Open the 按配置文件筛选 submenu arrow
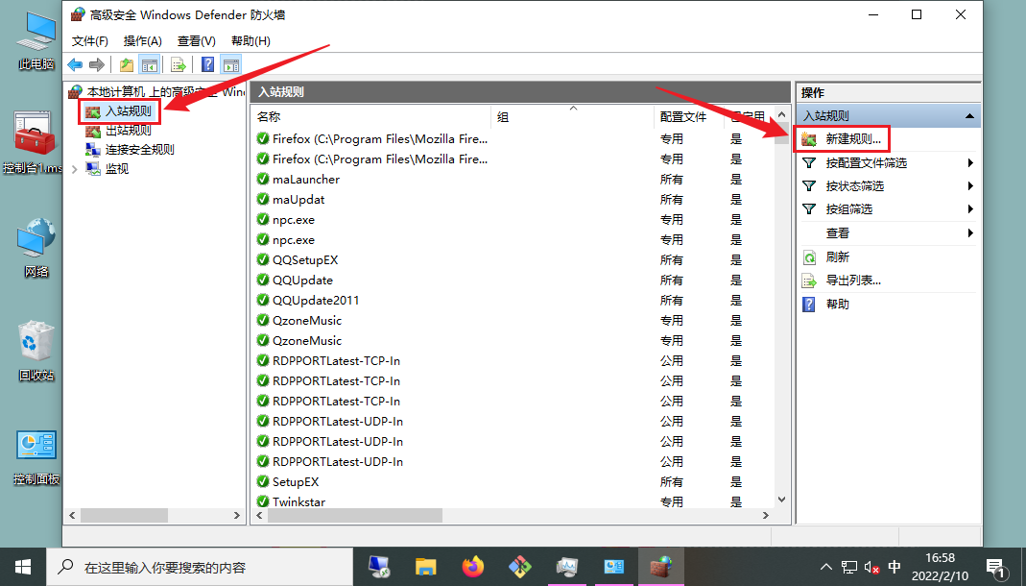1026x586 pixels. tap(970, 163)
